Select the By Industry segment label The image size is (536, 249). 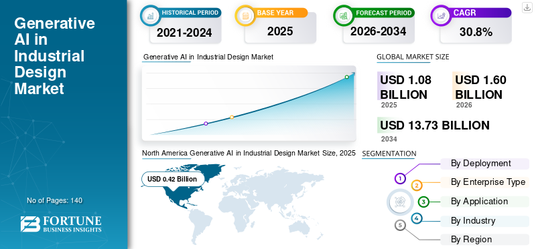click(x=484, y=221)
